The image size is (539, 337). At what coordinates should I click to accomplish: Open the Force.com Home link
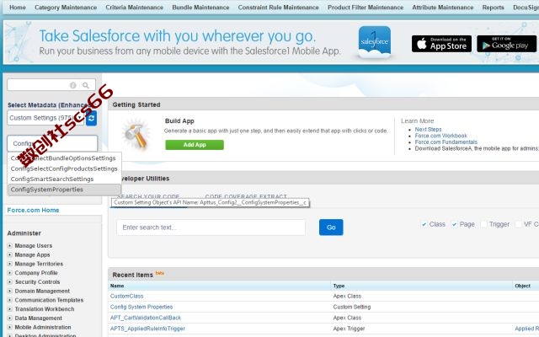33,210
